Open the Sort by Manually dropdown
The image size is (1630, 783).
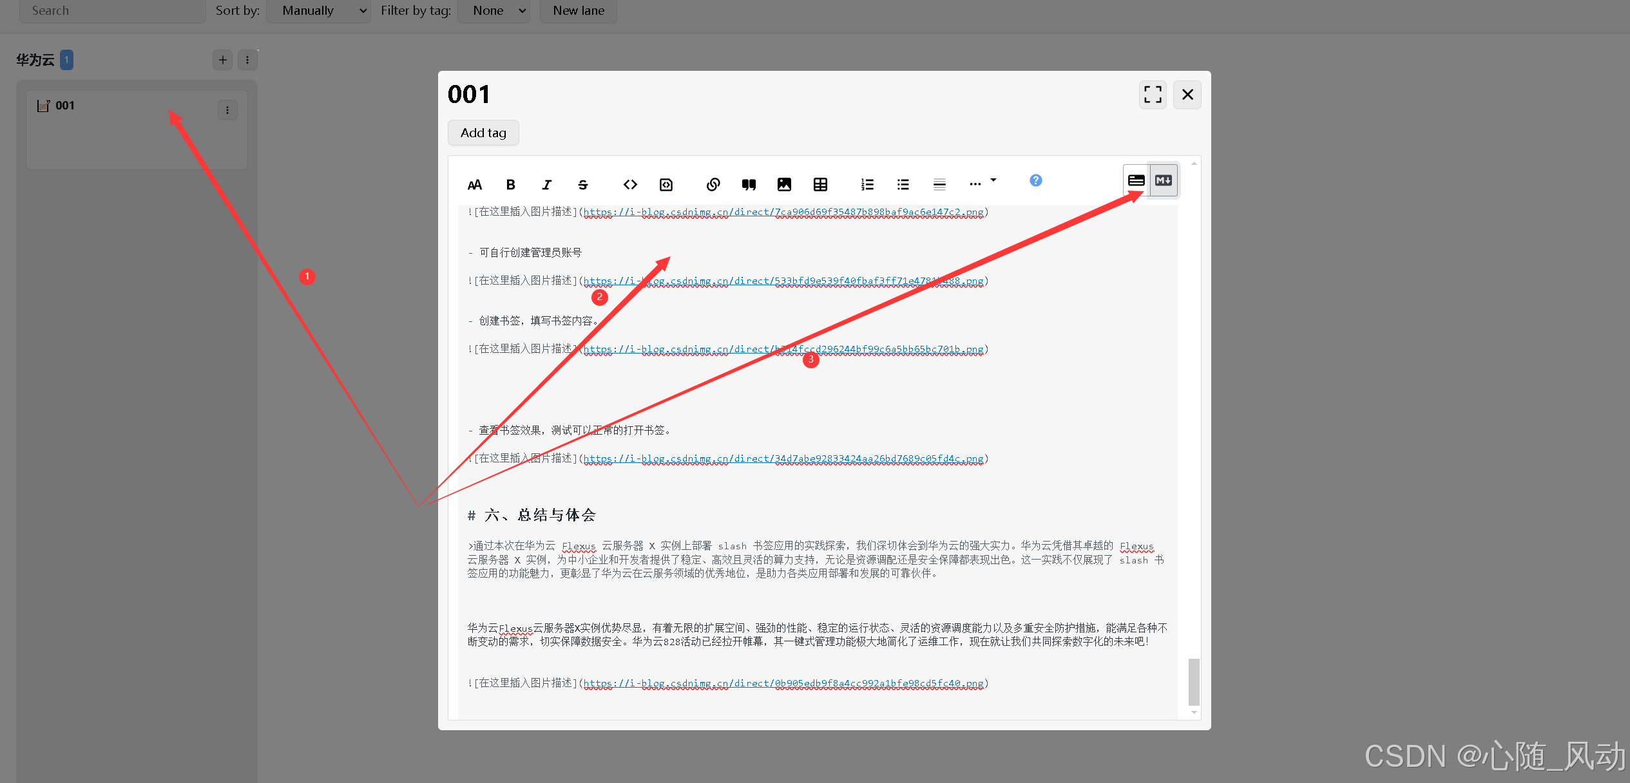[x=318, y=10]
